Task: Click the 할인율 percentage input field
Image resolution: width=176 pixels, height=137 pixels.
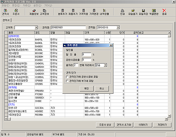Action: click(87, 54)
